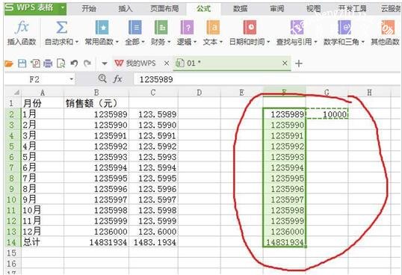This screenshot has height=275, width=402.
Task: Close the 01 document tab
Action: click(285, 63)
